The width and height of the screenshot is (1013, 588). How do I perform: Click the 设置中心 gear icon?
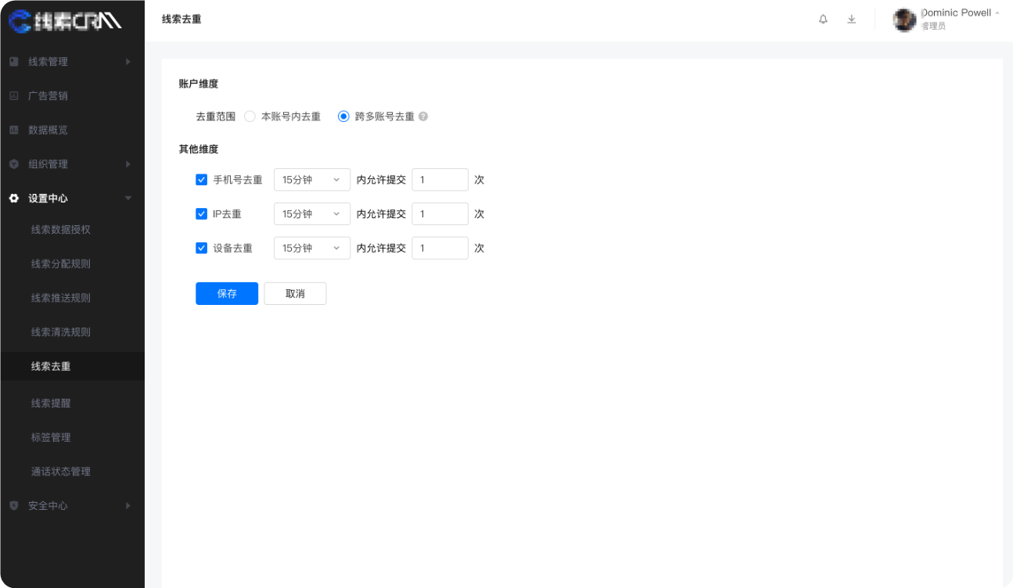pyautogui.click(x=13, y=198)
